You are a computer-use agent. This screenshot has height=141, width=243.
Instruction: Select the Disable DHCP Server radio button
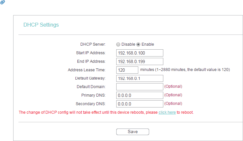coord(118,44)
